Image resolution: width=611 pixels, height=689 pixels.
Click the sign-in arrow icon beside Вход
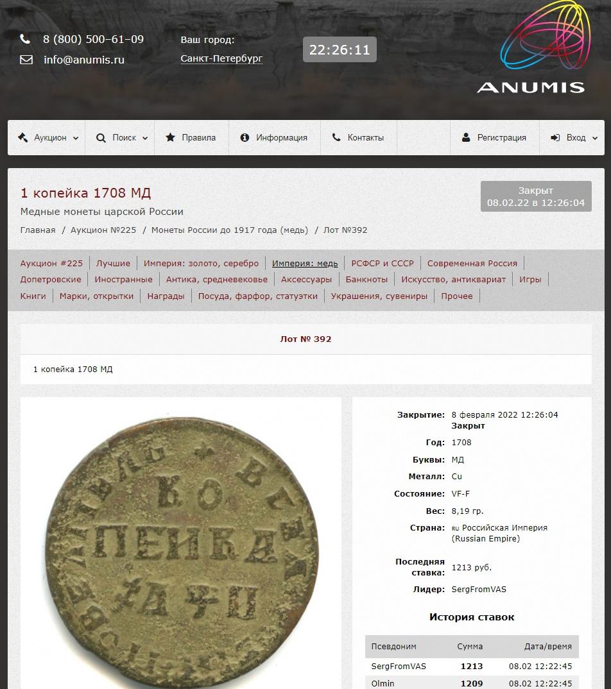click(x=555, y=137)
